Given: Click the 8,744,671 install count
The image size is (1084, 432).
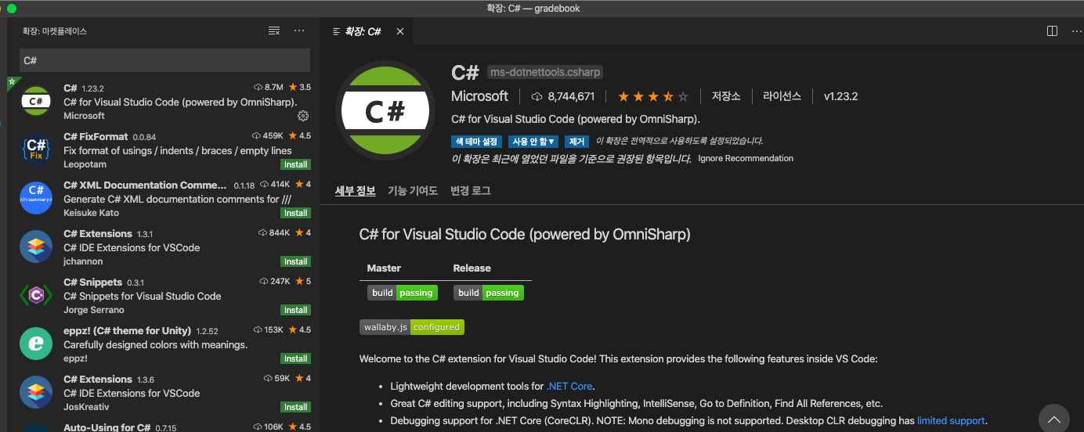Looking at the screenshot, I should tap(563, 96).
